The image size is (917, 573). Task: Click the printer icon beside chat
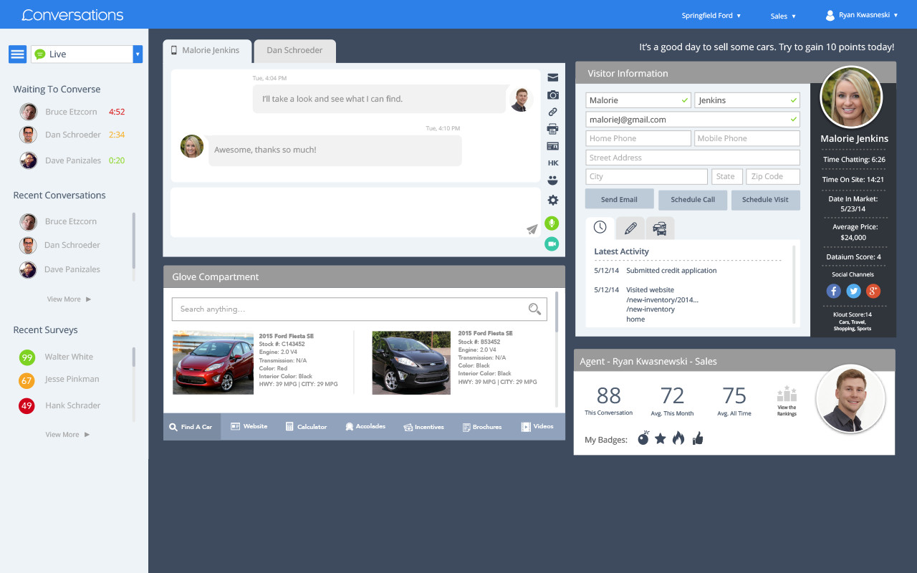(x=553, y=129)
